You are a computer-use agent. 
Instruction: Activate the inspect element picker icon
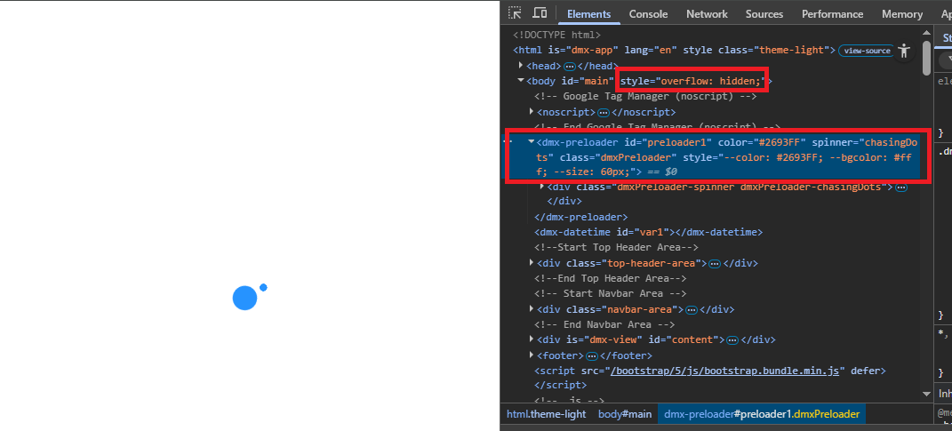click(516, 13)
